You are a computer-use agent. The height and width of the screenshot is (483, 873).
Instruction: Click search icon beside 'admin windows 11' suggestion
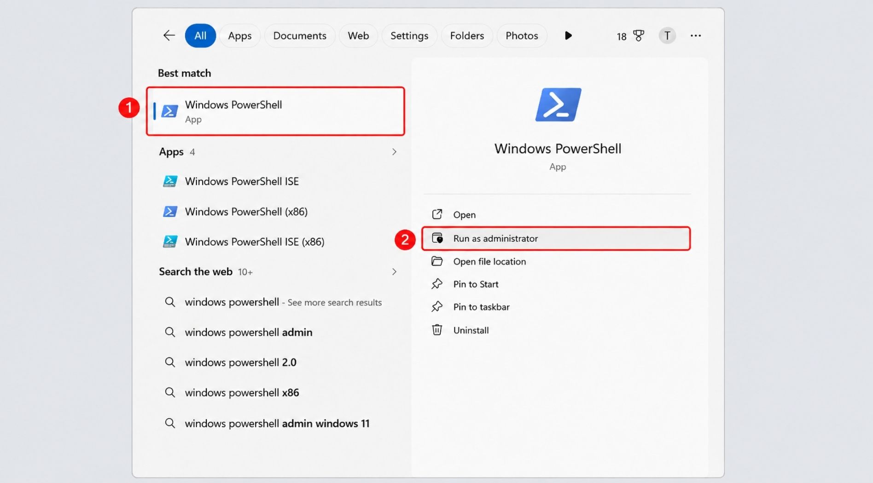click(170, 423)
